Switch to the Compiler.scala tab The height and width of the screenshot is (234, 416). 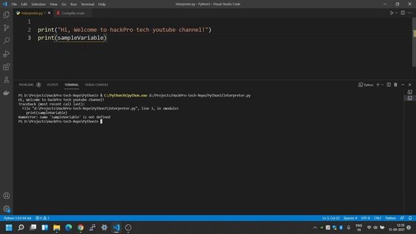[73, 13]
